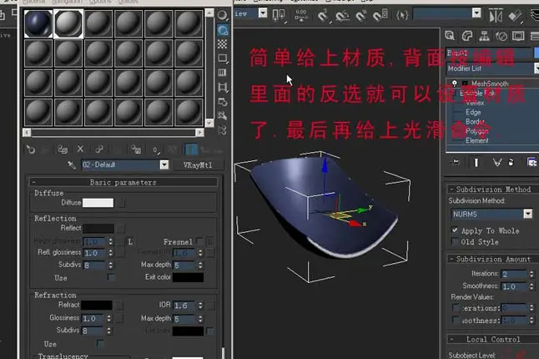539x359 pixels.
Task: Click the Mirror tool icon
Action: tap(496, 16)
